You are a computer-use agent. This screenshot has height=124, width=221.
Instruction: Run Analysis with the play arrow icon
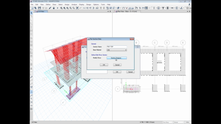tap(58, 8)
